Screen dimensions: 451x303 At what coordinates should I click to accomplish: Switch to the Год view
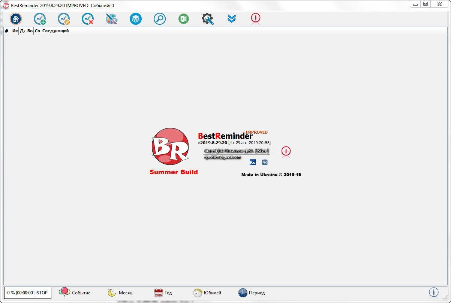coord(163,293)
